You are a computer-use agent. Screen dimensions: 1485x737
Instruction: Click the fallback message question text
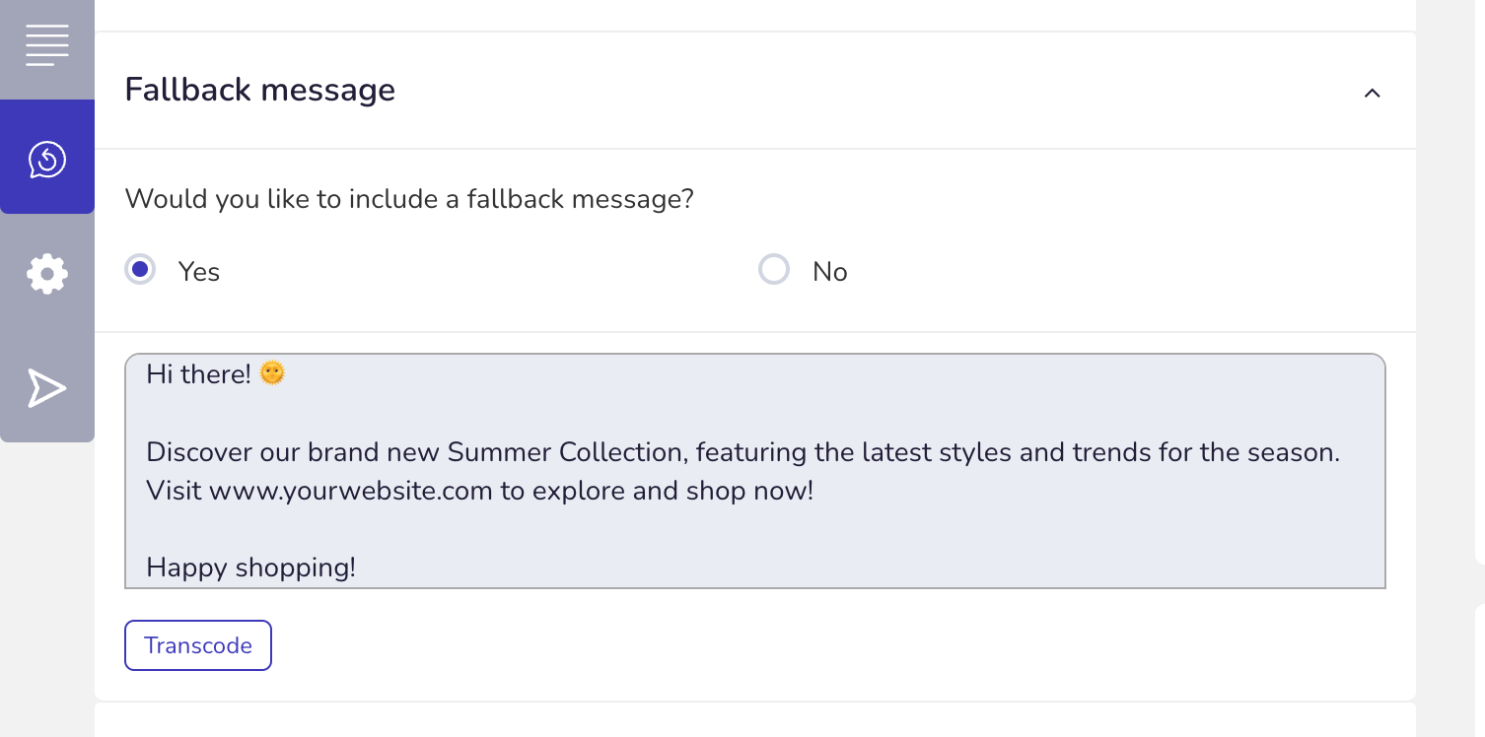tap(409, 199)
